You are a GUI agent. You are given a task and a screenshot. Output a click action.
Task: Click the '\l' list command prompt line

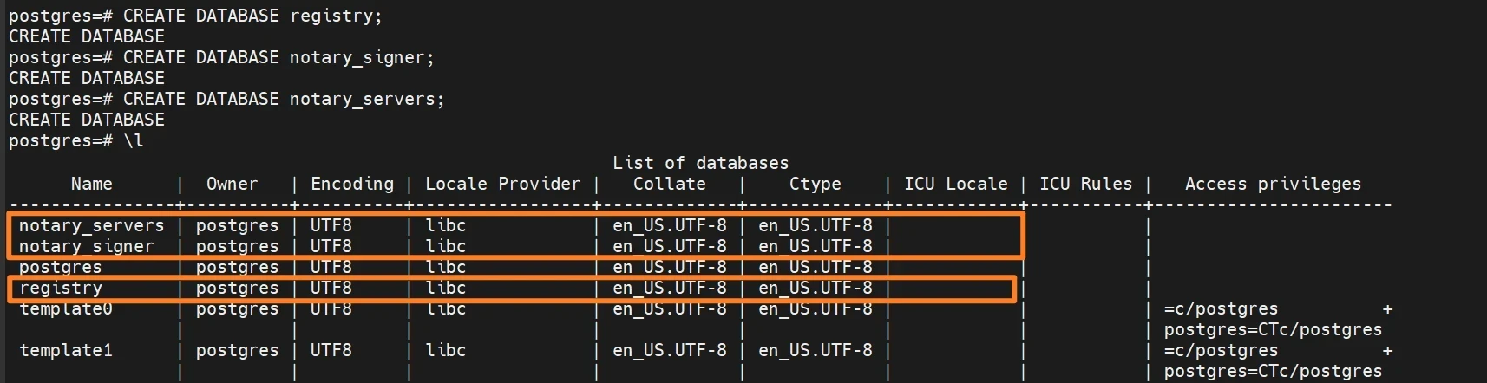click(76, 140)
